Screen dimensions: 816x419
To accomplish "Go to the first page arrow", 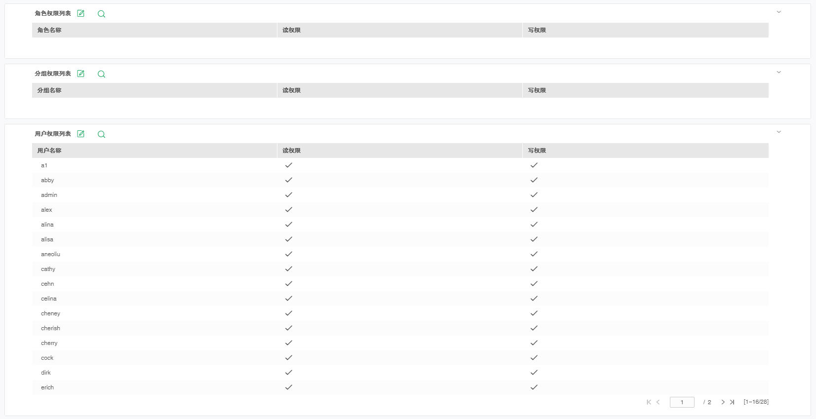I will click(649, 402).
